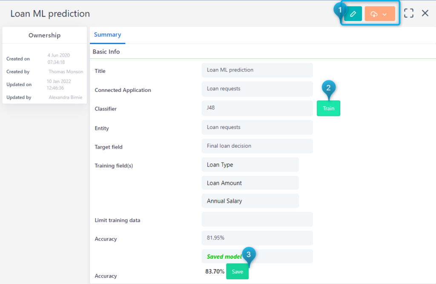
Task: Click the empty Limit training data field
Action: coord(257,219)
